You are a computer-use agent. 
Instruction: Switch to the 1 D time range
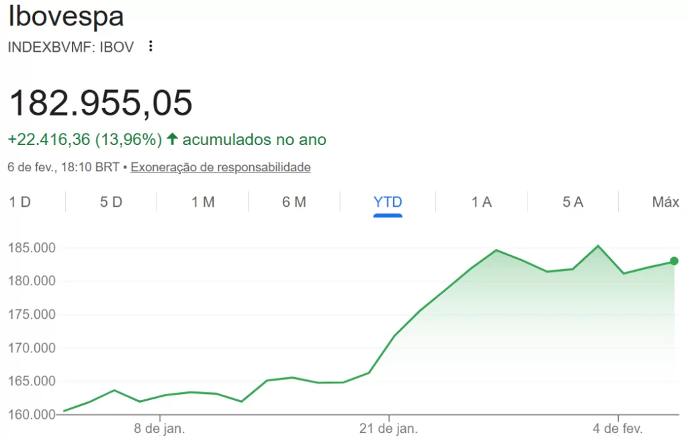click(20, 202)
